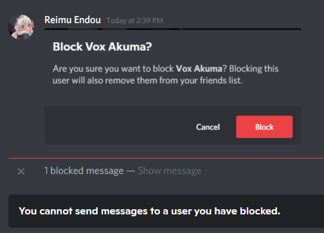Dismiss blocked message with the X icon
Image resolution: width=324 pixels, height=233 pixels.
coord(21,171)
